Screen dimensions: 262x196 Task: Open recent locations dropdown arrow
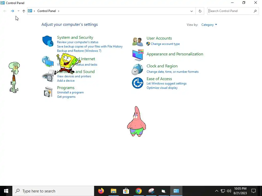click(18, 11)
